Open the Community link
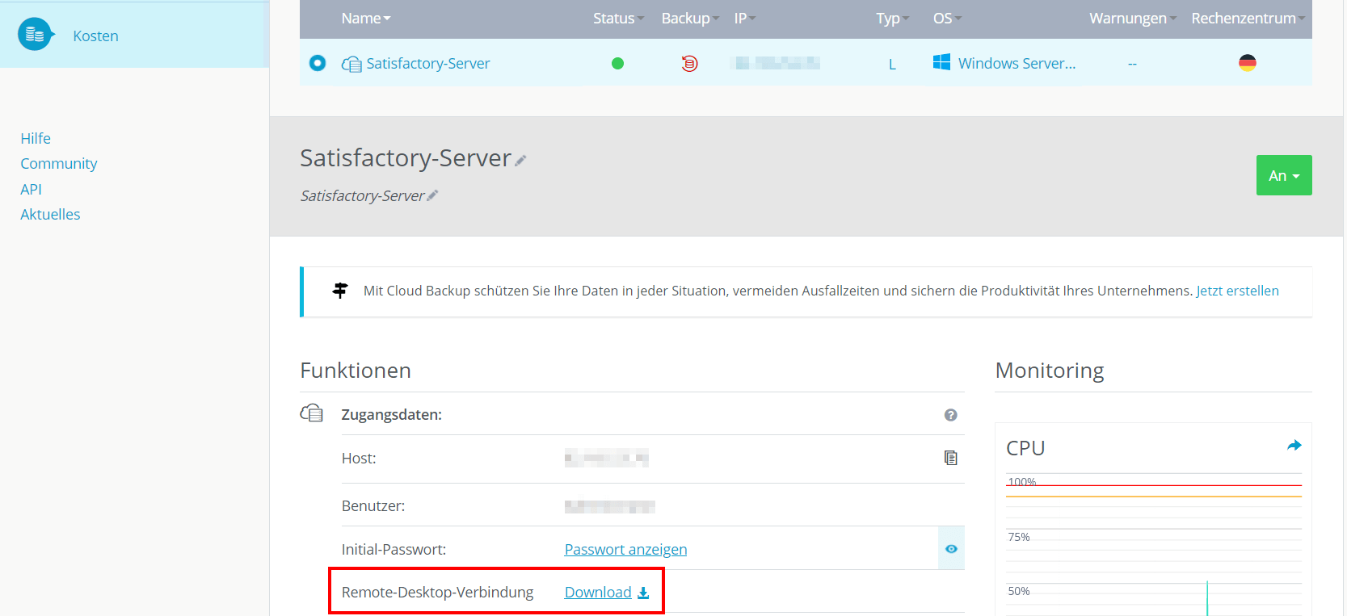Viewport: 1347px width, 616px height. click(59, 164)
